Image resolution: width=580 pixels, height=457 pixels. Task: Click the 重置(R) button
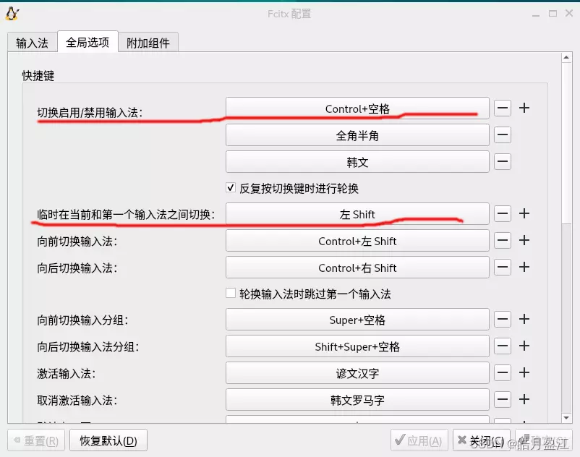click(36, 440)
